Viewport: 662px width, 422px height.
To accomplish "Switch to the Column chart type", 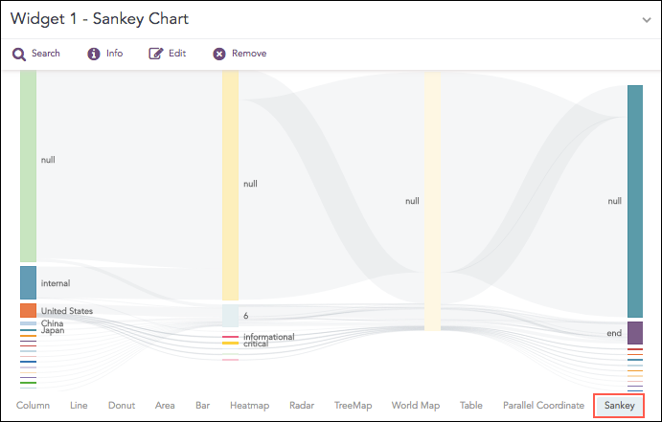I will 33,406.
